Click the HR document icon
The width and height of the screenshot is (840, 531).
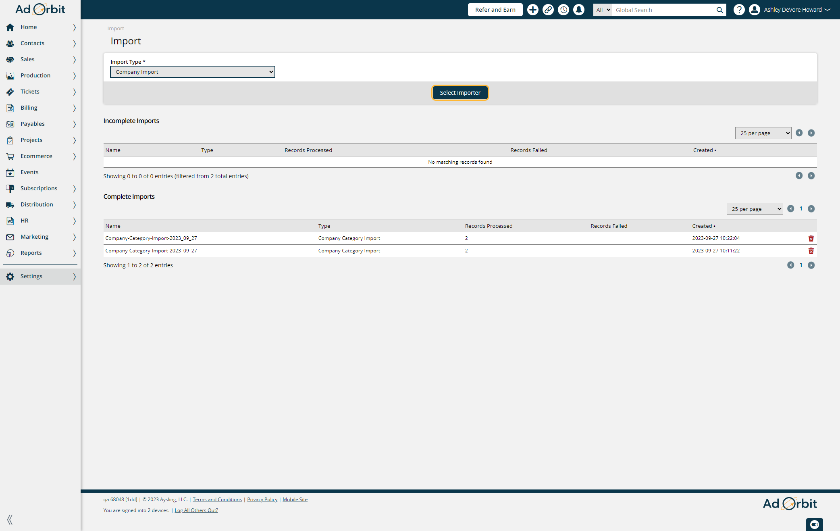(10, 221)
